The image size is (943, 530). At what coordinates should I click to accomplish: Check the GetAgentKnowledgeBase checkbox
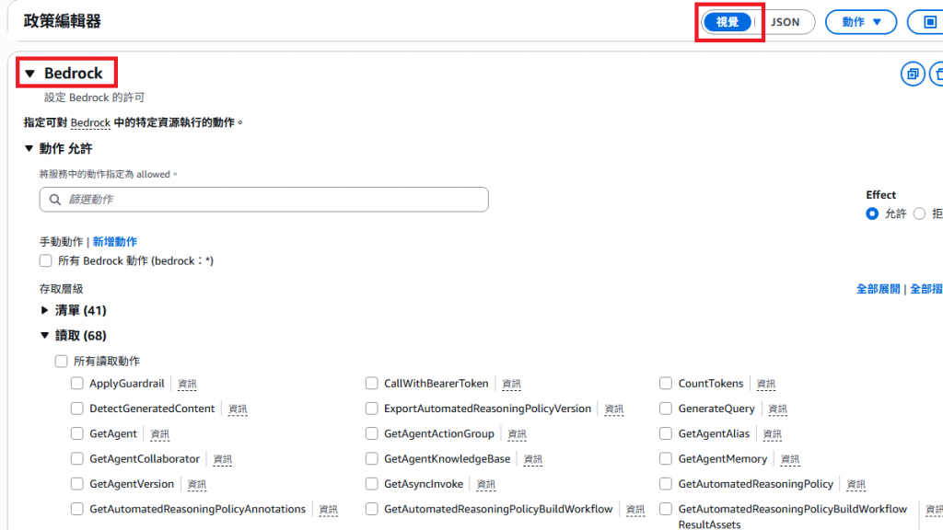(x=372, y=459)
